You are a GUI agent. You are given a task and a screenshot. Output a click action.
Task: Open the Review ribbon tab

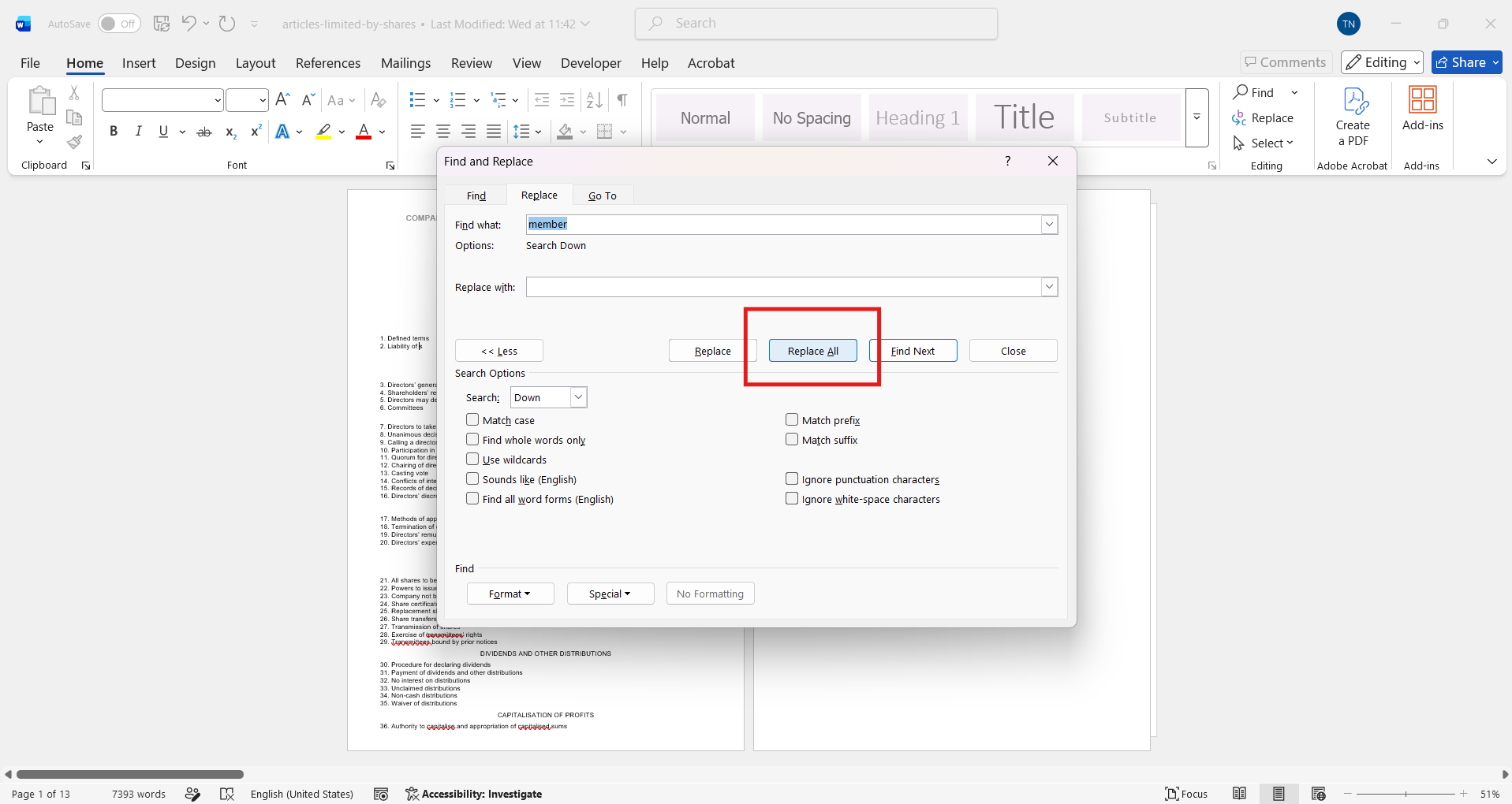pos(472,63)
